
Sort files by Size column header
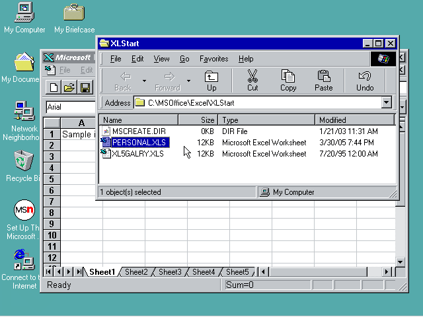(198, 120)
